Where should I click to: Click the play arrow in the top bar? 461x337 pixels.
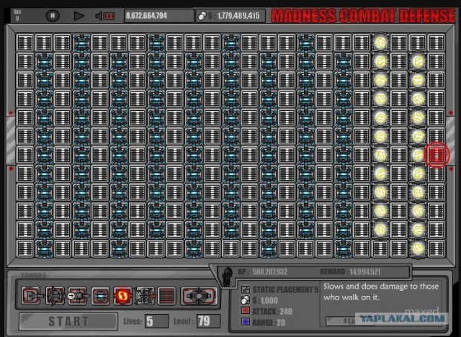(x=79, y=16)
